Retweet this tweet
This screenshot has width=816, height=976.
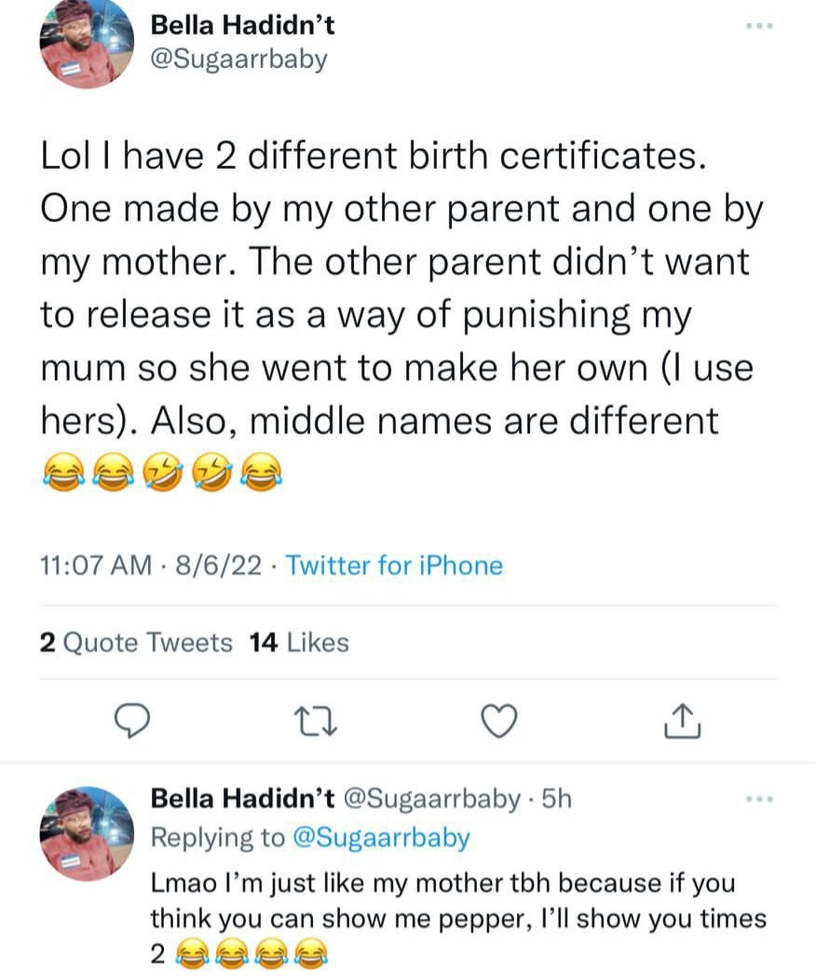309,720
